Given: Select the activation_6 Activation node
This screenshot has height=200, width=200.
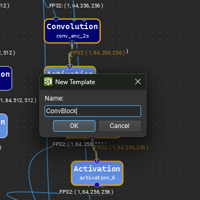Looking at the screenshot, I should (x=97, y=173).
